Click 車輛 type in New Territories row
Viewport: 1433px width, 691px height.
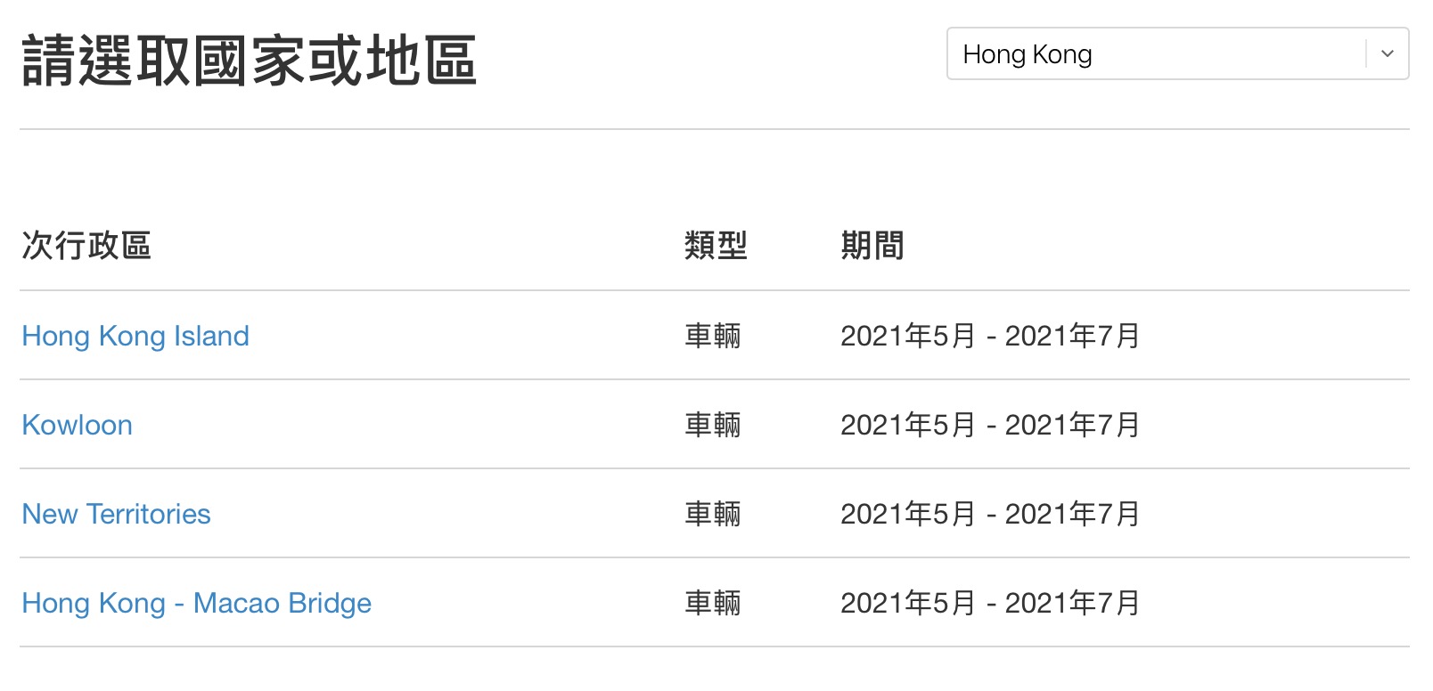point(713,514)
